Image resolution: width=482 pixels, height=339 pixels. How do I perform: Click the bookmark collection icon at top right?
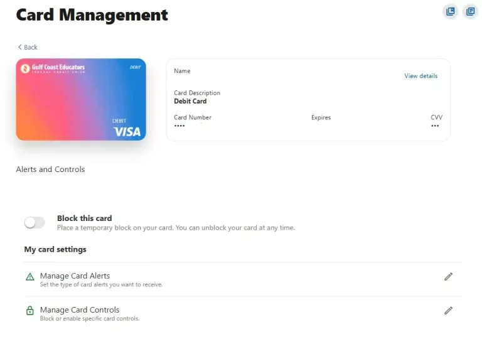(451, 12)
